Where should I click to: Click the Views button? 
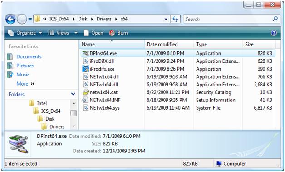click(x=59, y=33)
